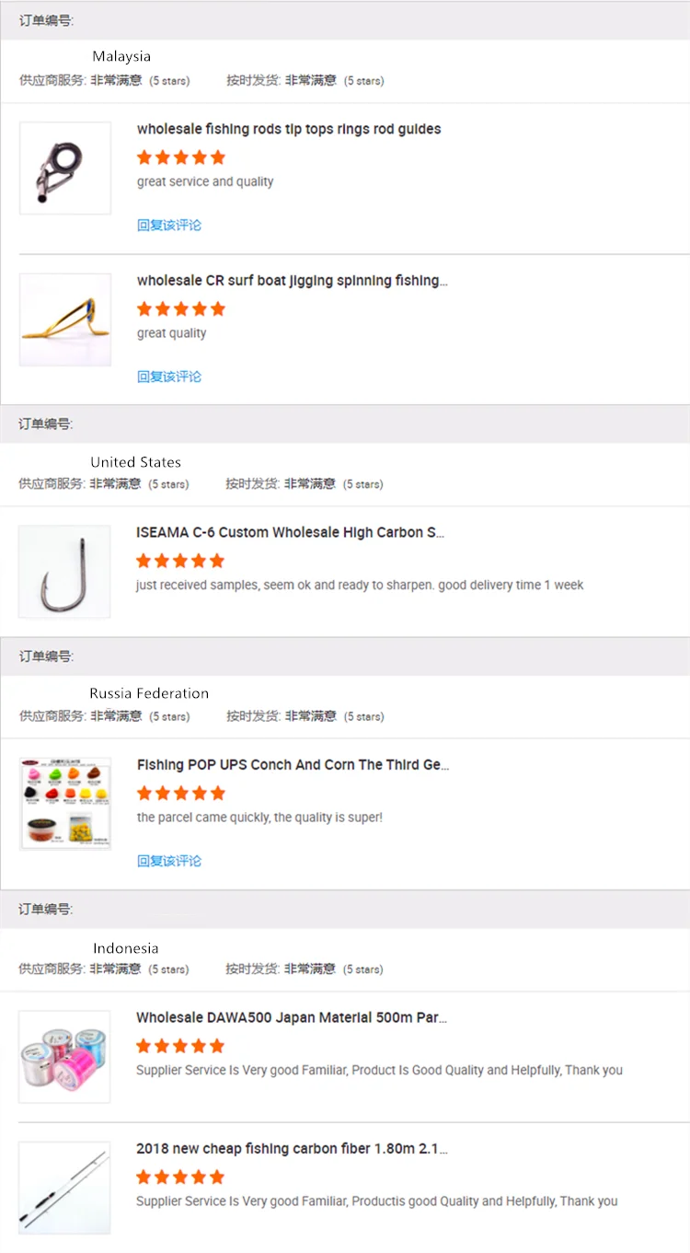Click the Malaysia country label

(121, 57)
